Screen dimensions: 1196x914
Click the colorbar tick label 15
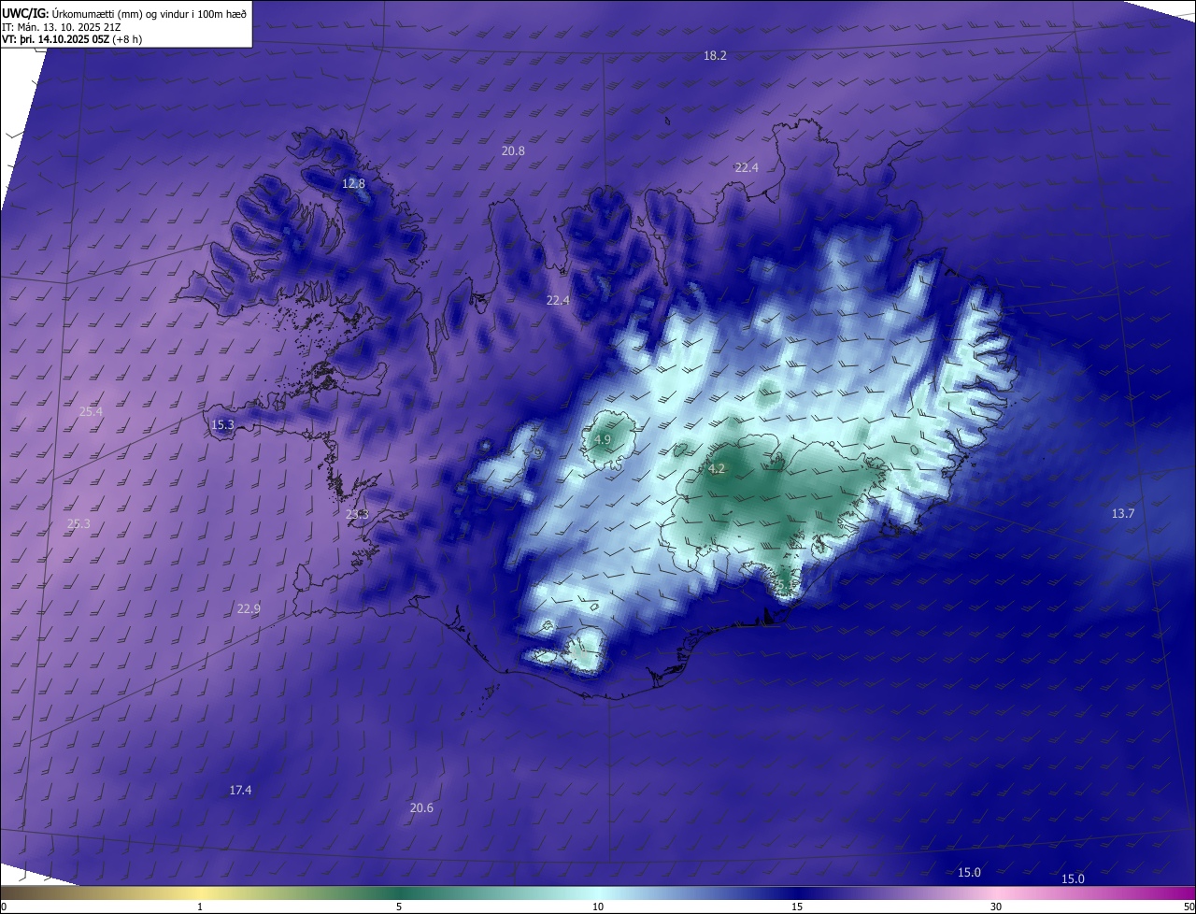pos(797,907)
